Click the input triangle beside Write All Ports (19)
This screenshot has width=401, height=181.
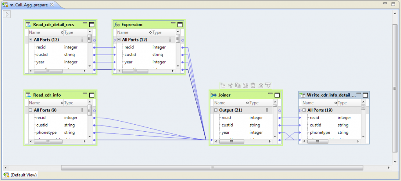tap(300, 111)
